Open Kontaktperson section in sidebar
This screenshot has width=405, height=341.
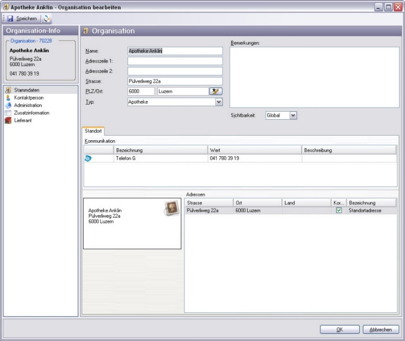[x=29, y=98]
